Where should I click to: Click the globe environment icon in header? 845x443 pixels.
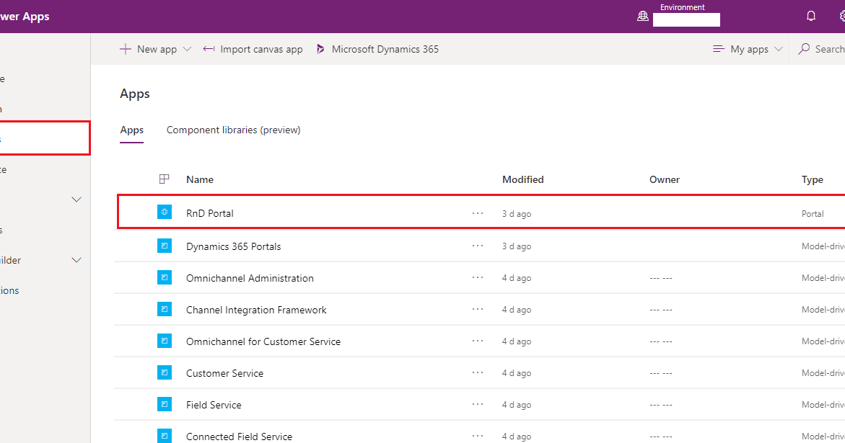click(643, 15)
